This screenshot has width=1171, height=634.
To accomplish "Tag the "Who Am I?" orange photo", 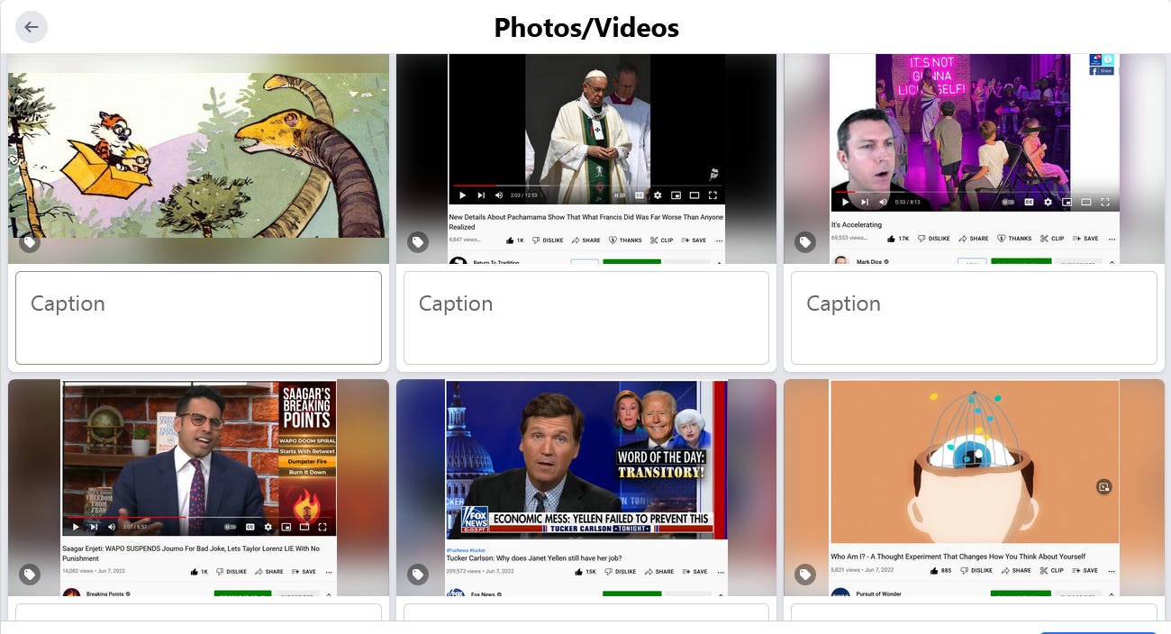I will [x=805, y=575].
